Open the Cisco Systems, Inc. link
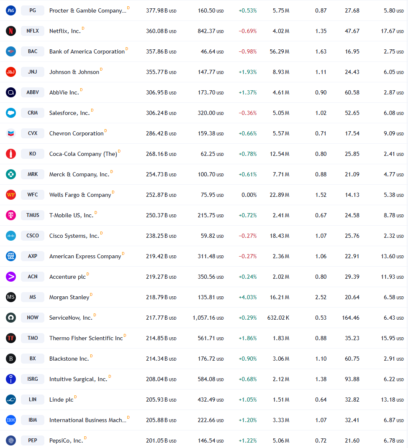The image size is (408, 448). (x=74, y=236)
